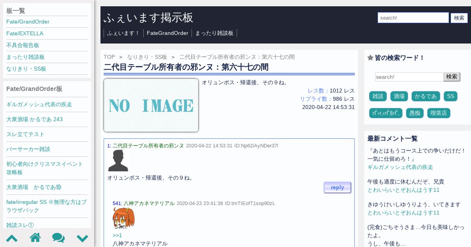The width and height of the screenshot is (471, 247).
Task: Open ギルガメッシュ代表の疾走 under latest comments
Action: pos(400,167)
